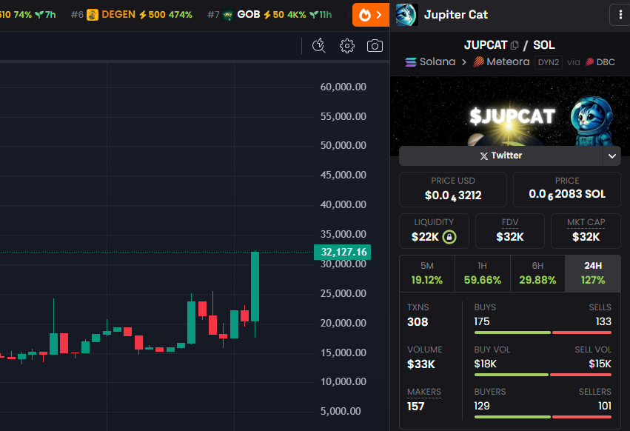The image size is (630, 431).
Task: Click the Solana chain link text
Action: (x=438, y=62)
